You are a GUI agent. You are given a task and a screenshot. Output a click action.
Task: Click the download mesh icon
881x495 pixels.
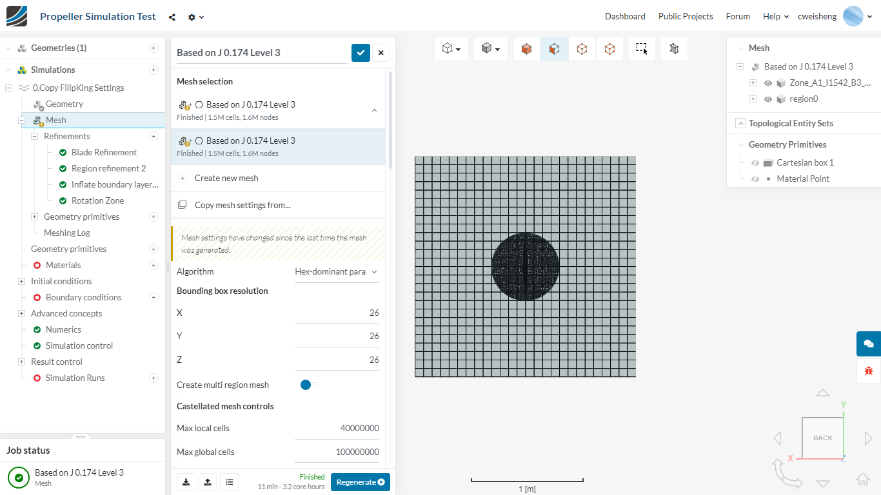(x=186, y=481)
